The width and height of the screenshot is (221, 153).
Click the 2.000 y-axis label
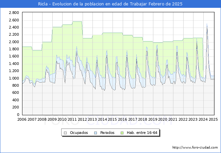(14, 42)
